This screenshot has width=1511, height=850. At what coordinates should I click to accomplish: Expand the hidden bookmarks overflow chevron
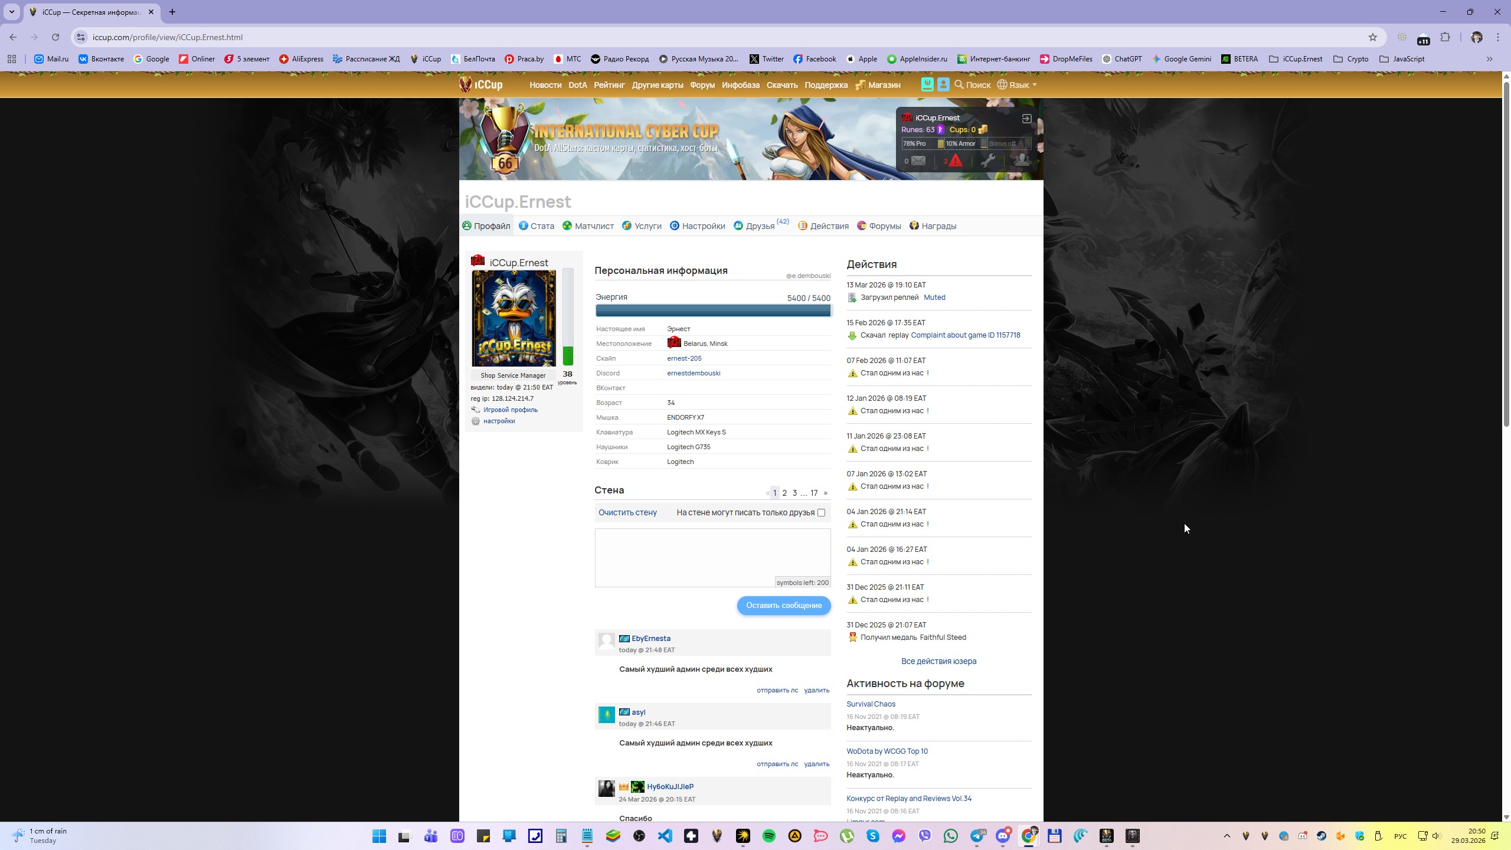pyautogui.click(x=1489, y=59)
